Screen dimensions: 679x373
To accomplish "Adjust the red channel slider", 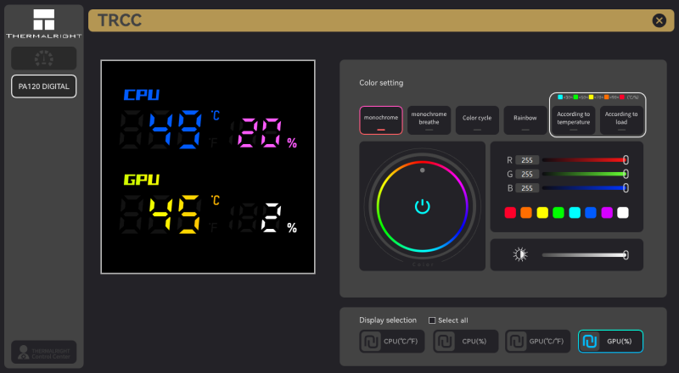I will [x=585, y=160].
